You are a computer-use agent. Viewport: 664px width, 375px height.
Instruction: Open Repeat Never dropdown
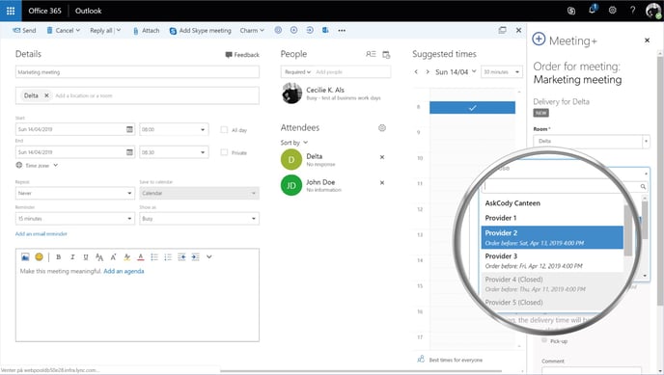pyautogui.click(x=75, y=193)
